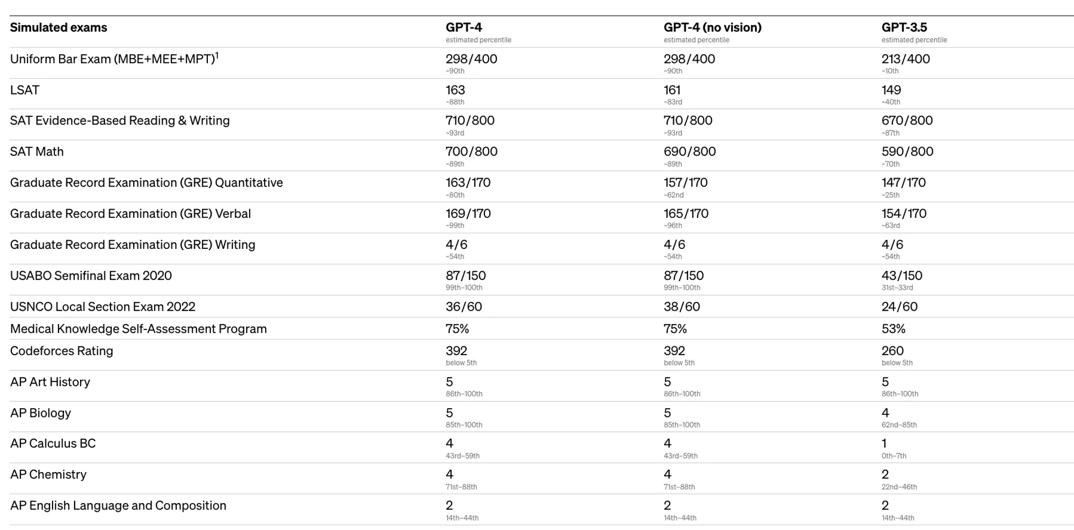Click 'SAT Evidence-Based Reading & Writing' row label
The width and height of the screenshot is (1074, 530).
click(120, 121)
